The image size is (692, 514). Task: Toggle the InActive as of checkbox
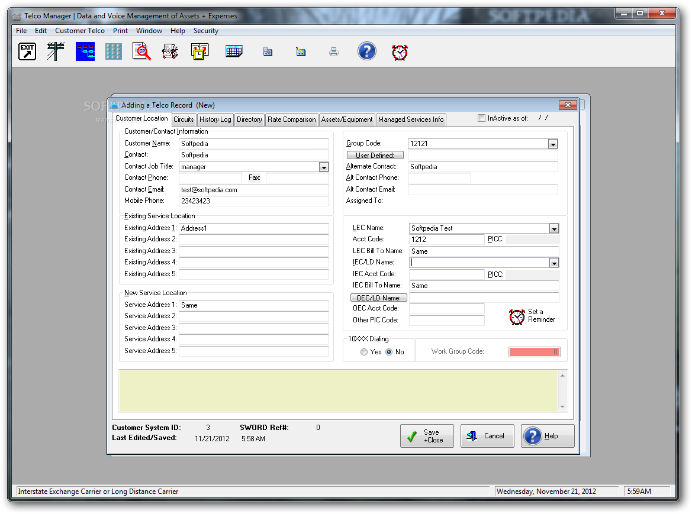(481, 118)
